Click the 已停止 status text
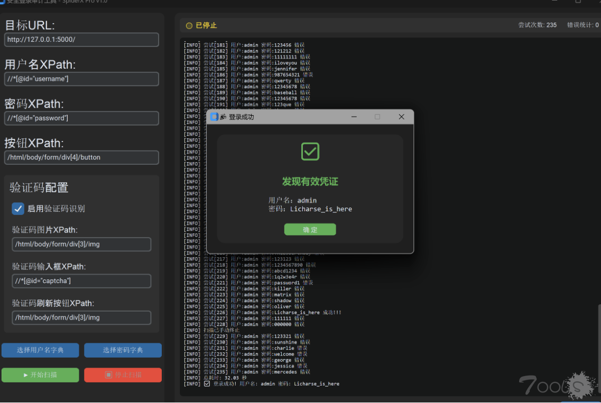The width and height of the screenshot is (601, 403). pos(206,26)
